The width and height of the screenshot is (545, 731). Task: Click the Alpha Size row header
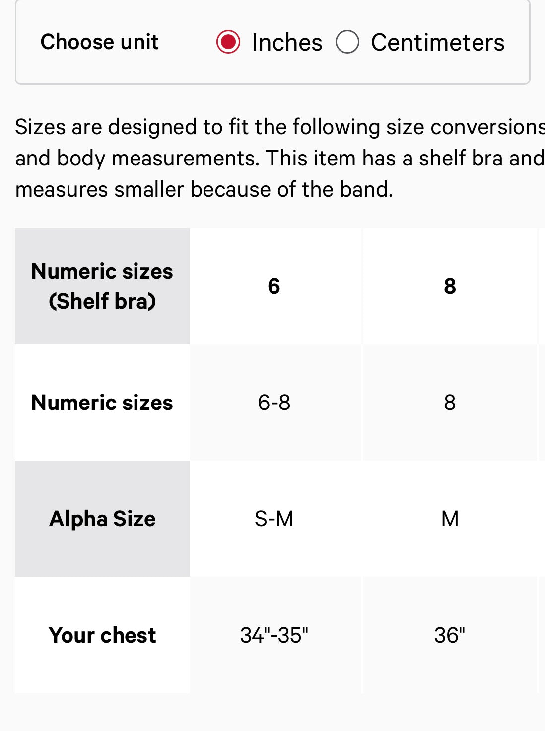click(102, 519)
